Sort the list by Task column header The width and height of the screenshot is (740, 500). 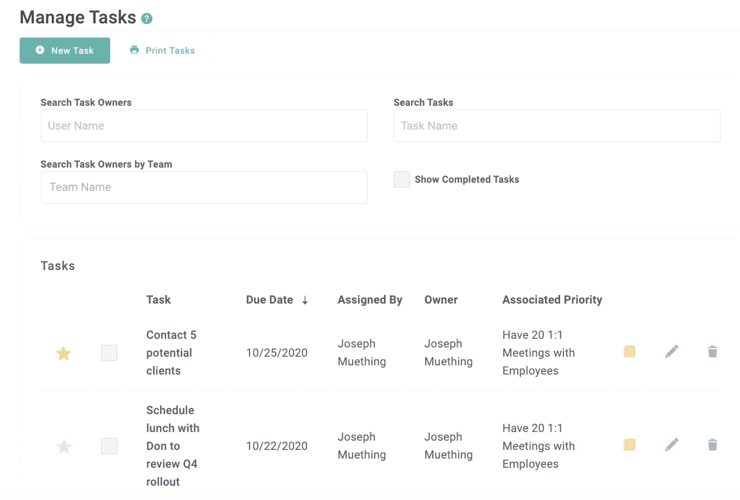coord(158,300)
